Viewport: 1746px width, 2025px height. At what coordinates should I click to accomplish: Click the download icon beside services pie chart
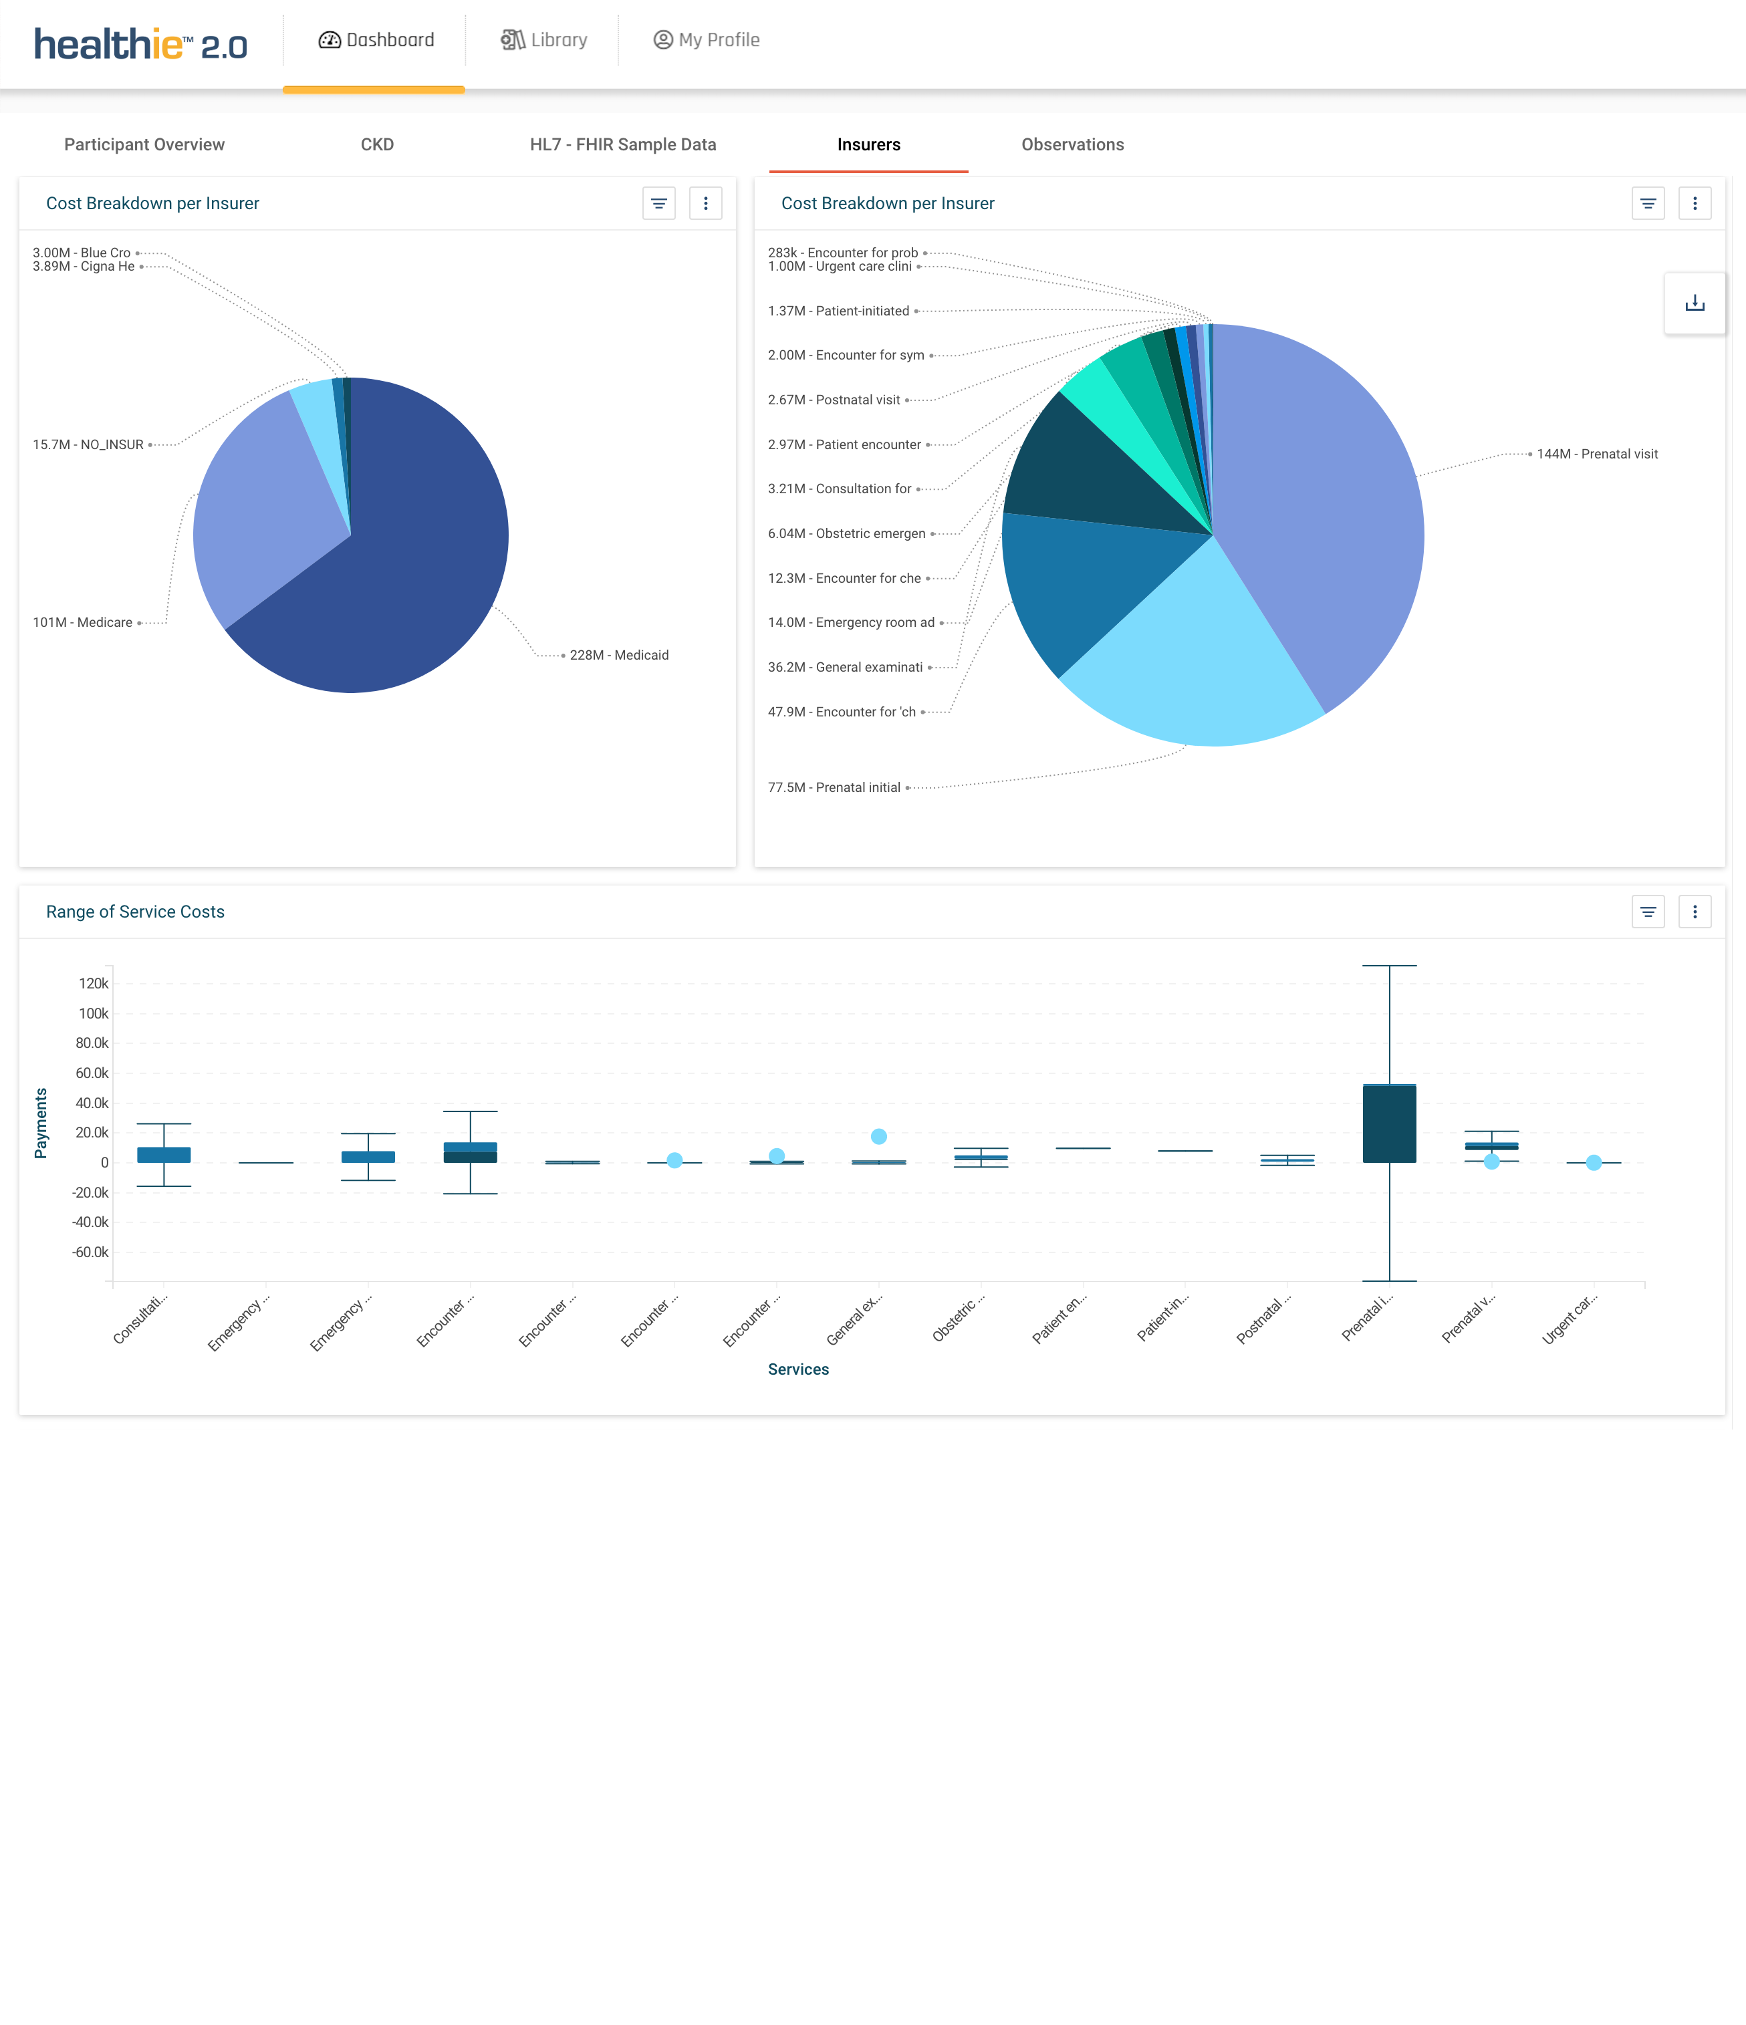(x=1695, y=304)
